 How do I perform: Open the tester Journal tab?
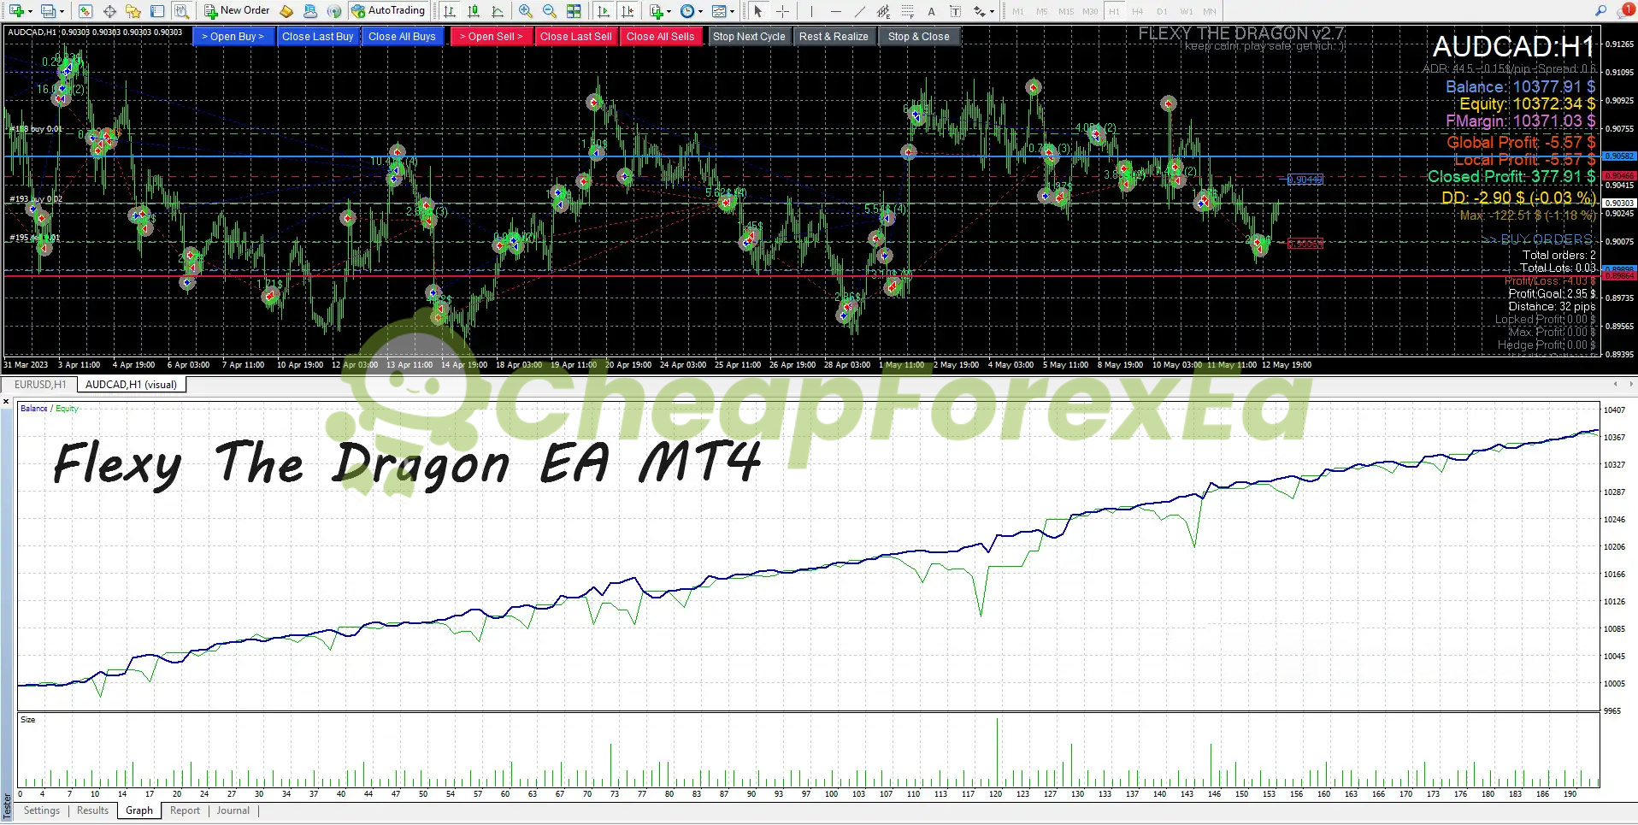coord(233,810)
